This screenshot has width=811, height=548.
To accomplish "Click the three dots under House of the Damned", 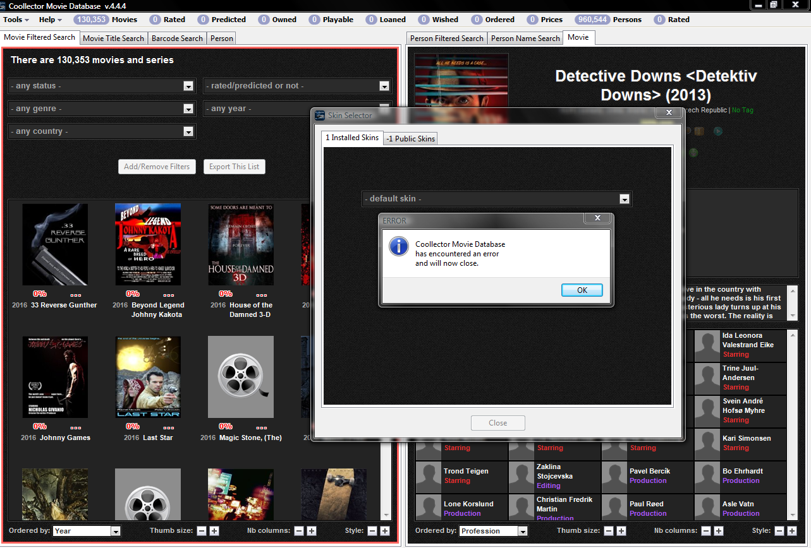I will pyautogui.click(x=262, y=295).
